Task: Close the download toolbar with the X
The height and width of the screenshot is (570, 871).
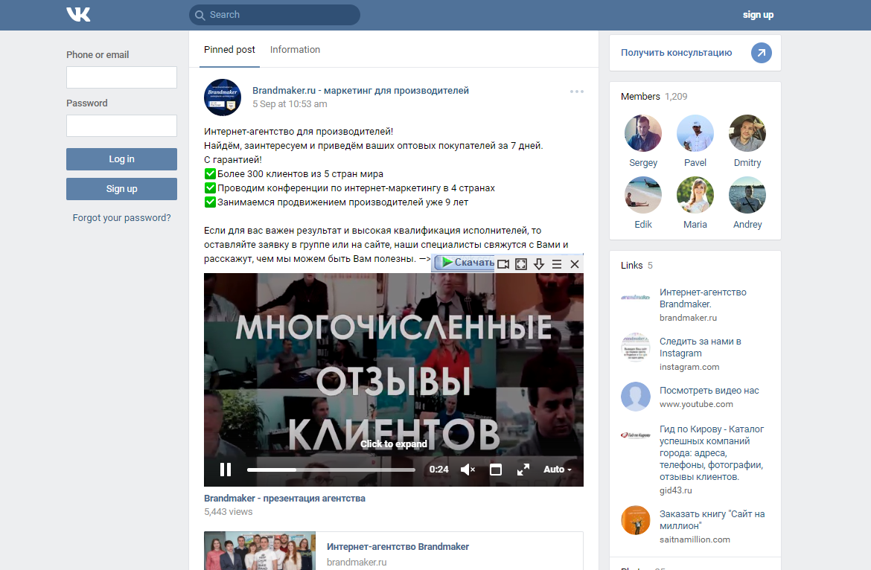Action: click(575, 264)
